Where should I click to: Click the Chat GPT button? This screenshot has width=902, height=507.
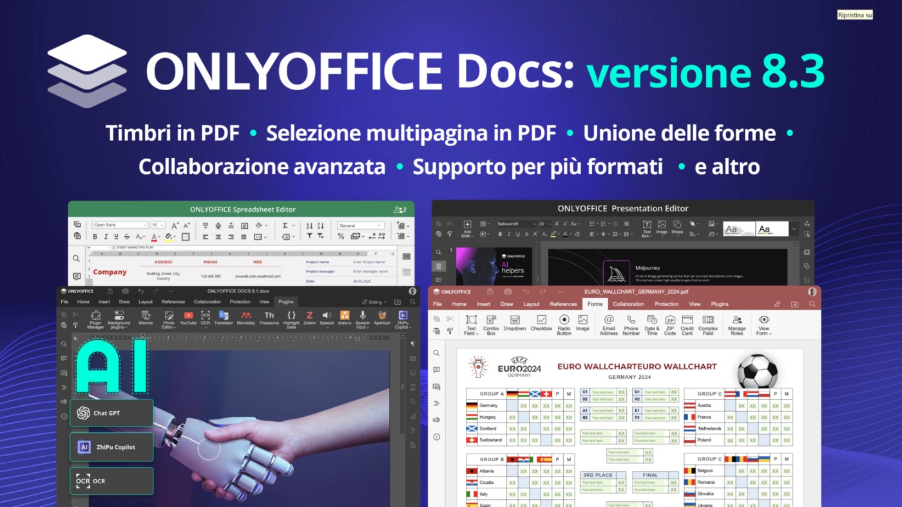click(x=111, y=413)
